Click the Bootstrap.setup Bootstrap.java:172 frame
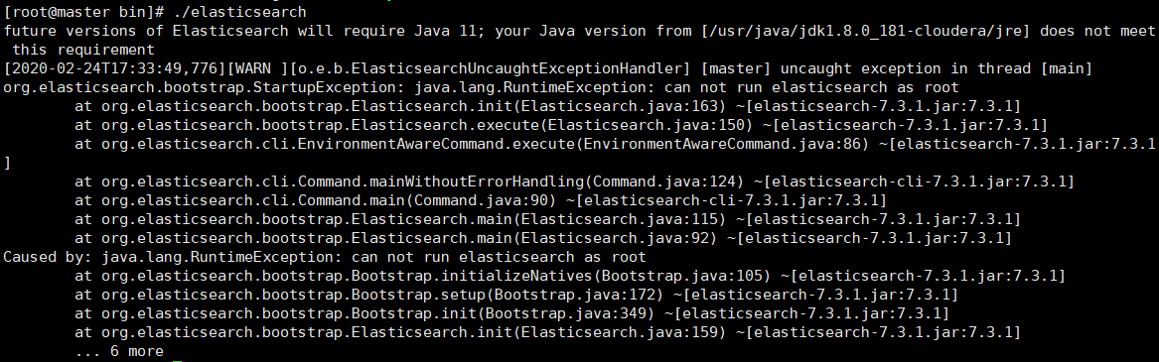Screen dimensions: 1159x362 (516, 295)
